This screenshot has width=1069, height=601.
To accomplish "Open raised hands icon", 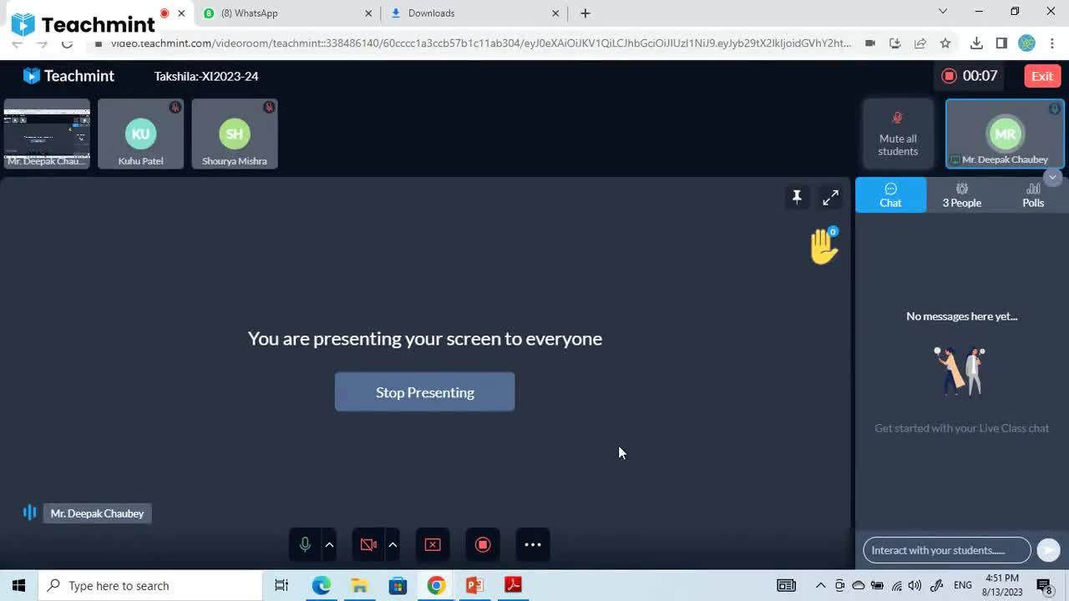I will (823, 246).
